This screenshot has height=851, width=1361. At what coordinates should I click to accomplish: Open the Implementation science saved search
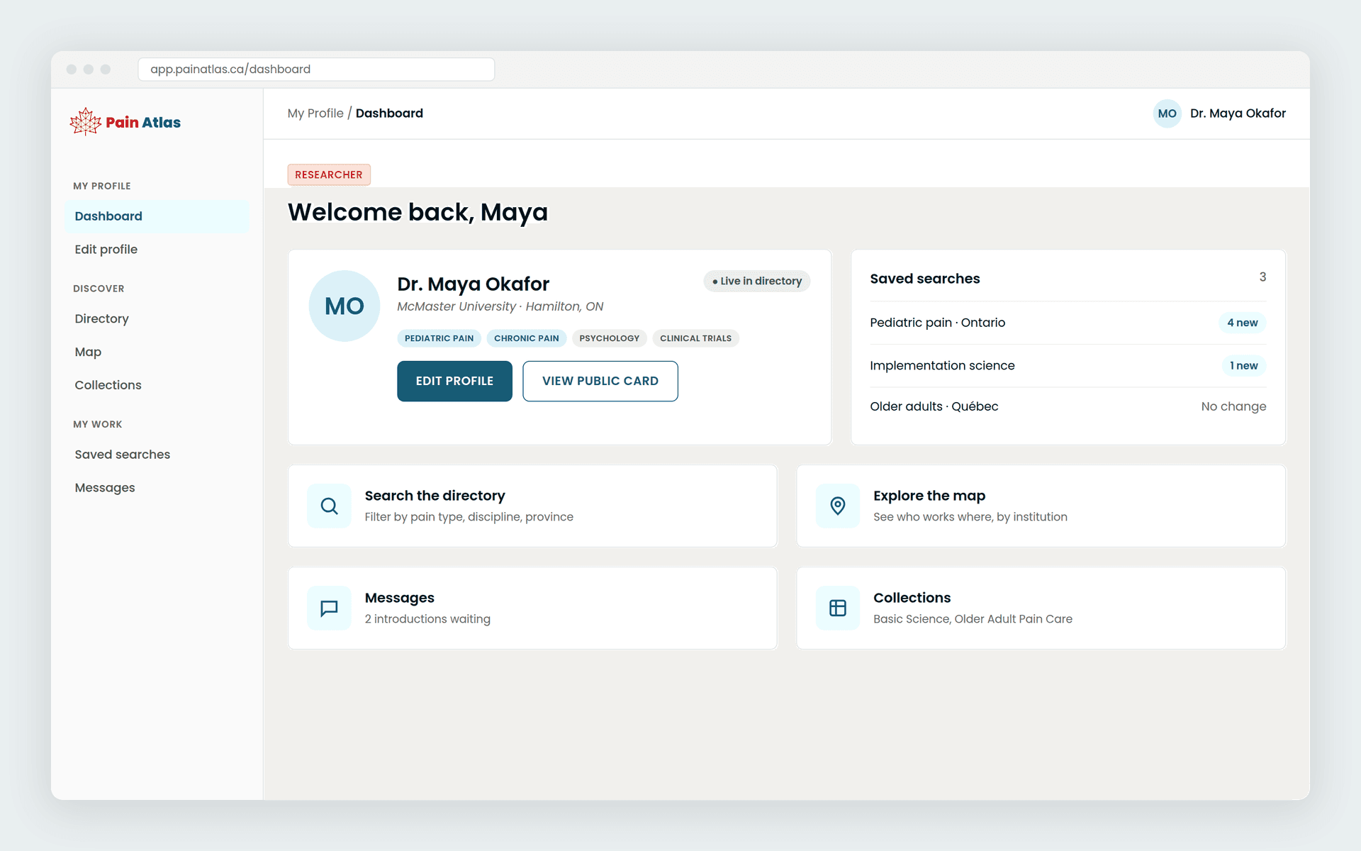coord(1068,366)
